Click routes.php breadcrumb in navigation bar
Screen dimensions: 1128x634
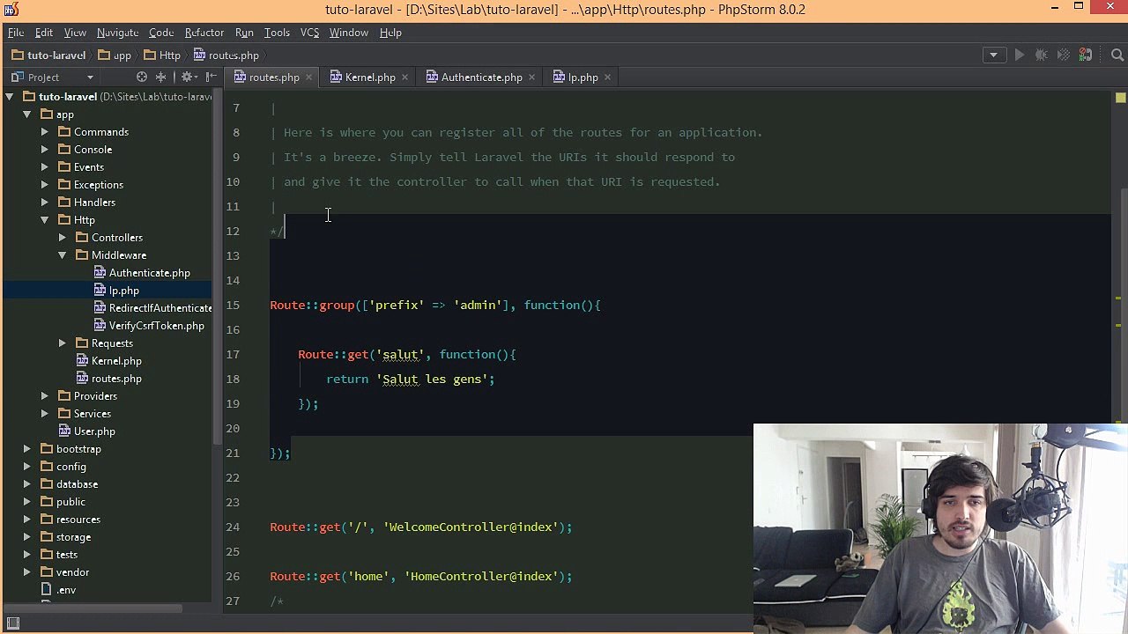(226, 55)
